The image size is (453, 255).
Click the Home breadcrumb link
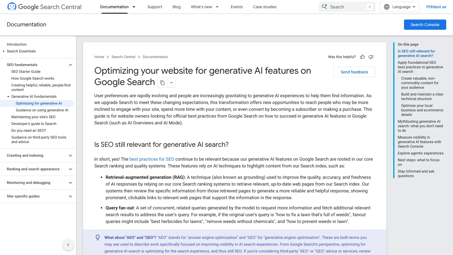click(x=99, y=57)
